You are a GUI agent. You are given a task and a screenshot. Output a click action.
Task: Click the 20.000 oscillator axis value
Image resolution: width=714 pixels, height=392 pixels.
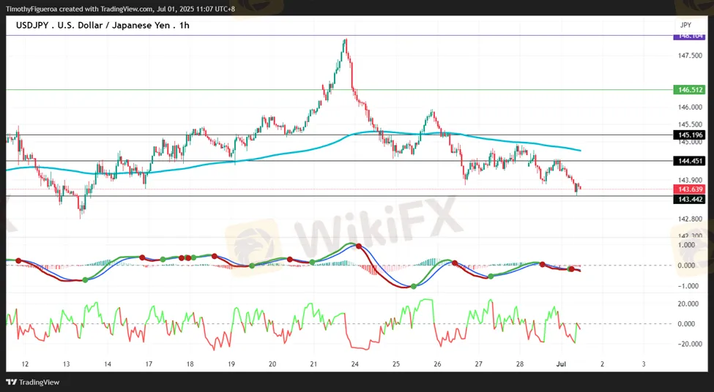tap(687, 304)
